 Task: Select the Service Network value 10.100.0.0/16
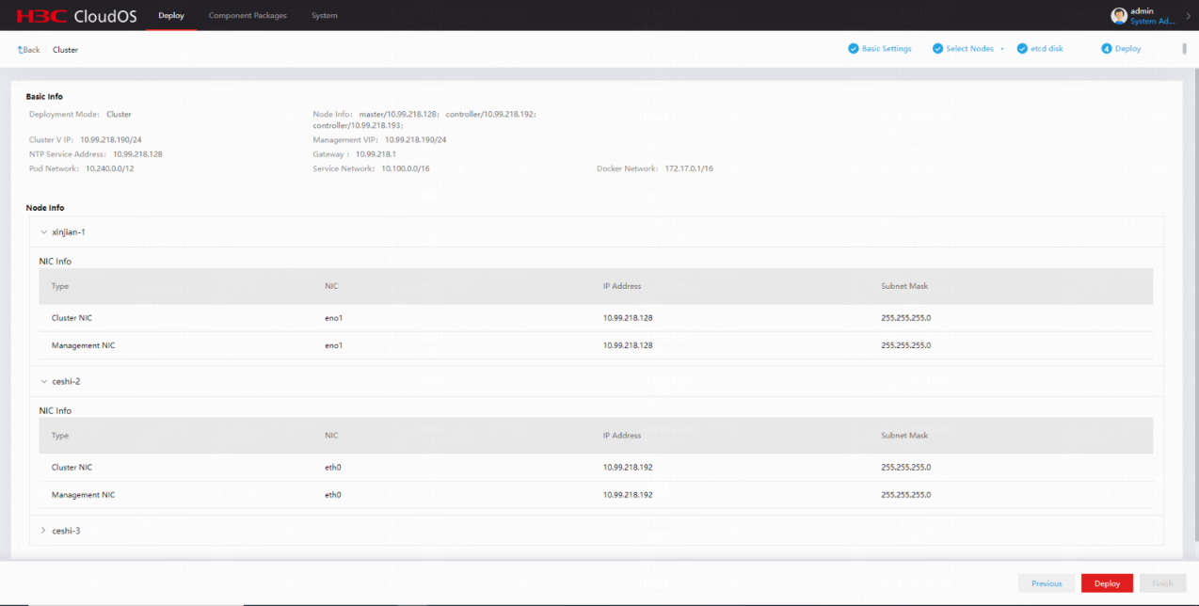click(406, 168)
